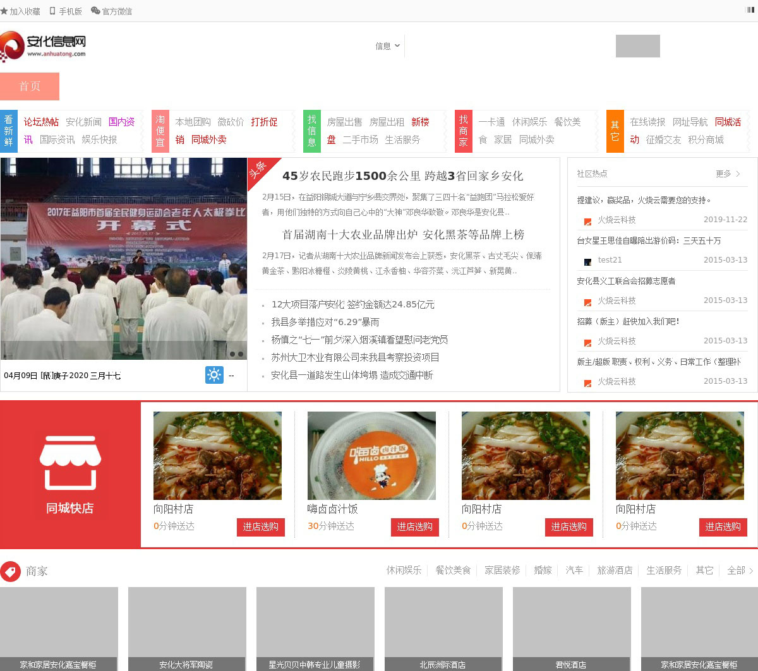The height and width of the screenshot is (671, 758).
Task: Click 进店选购 button for 嗨卤卤汁饭
Action: coord(415,527)
